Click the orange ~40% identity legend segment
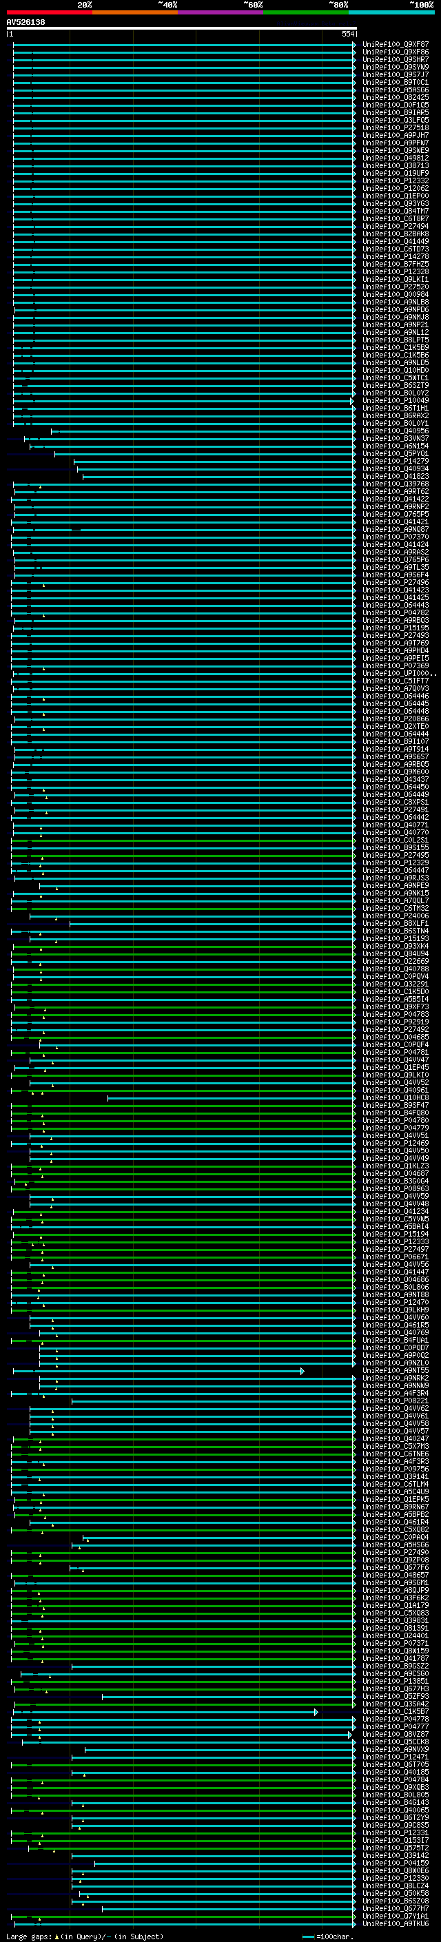 coord(135,12)
